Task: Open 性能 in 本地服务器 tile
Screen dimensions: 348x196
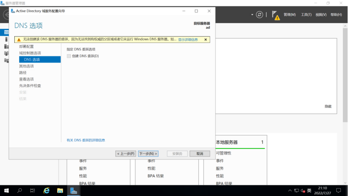Action: tap(220, 176)
